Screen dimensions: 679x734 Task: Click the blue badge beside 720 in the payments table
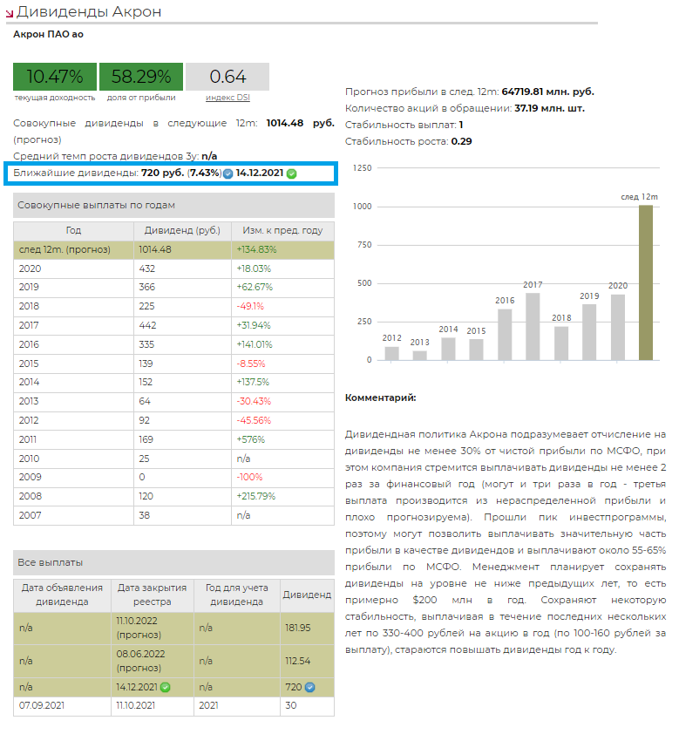309,687
